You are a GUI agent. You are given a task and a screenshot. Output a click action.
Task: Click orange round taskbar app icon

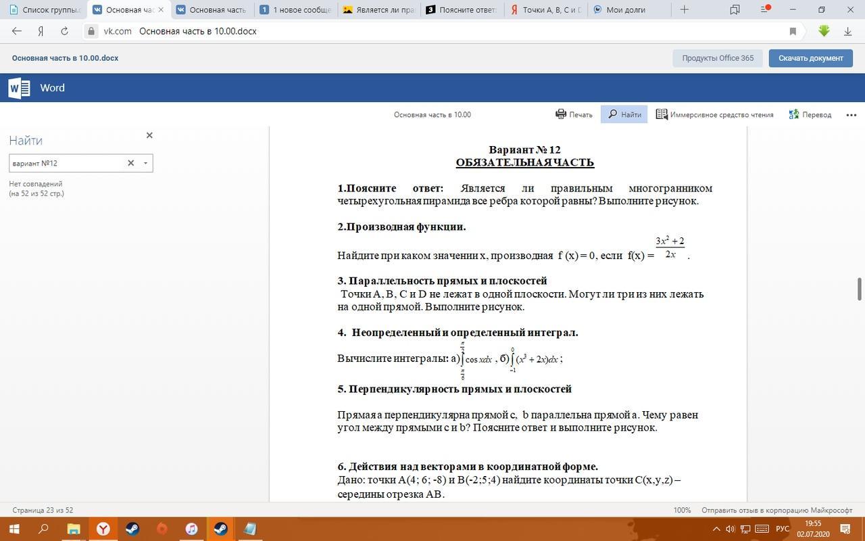(x=162, y=529)
